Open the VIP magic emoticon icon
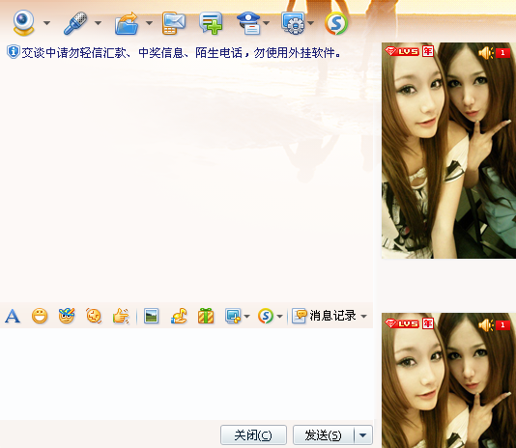The width and height of the screenshot is (516, 448). coord(67,316)
